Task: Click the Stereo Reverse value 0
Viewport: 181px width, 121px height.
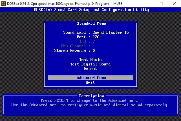Action: click(94, 50)
